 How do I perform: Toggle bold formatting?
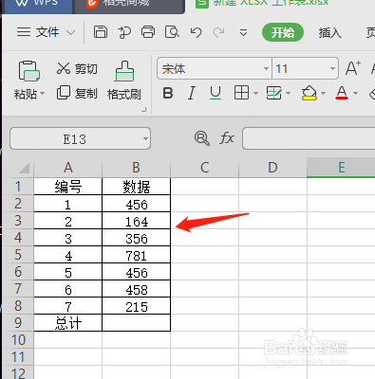(168, 93)
